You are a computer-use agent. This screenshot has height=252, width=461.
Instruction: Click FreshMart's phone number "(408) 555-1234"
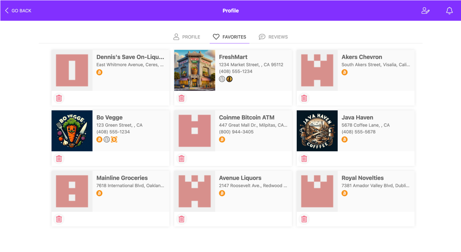click(x=236, y=71)
